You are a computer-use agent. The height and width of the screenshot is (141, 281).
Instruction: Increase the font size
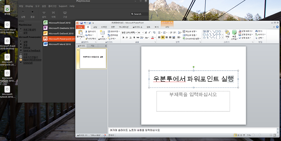[x=146, y=33]
